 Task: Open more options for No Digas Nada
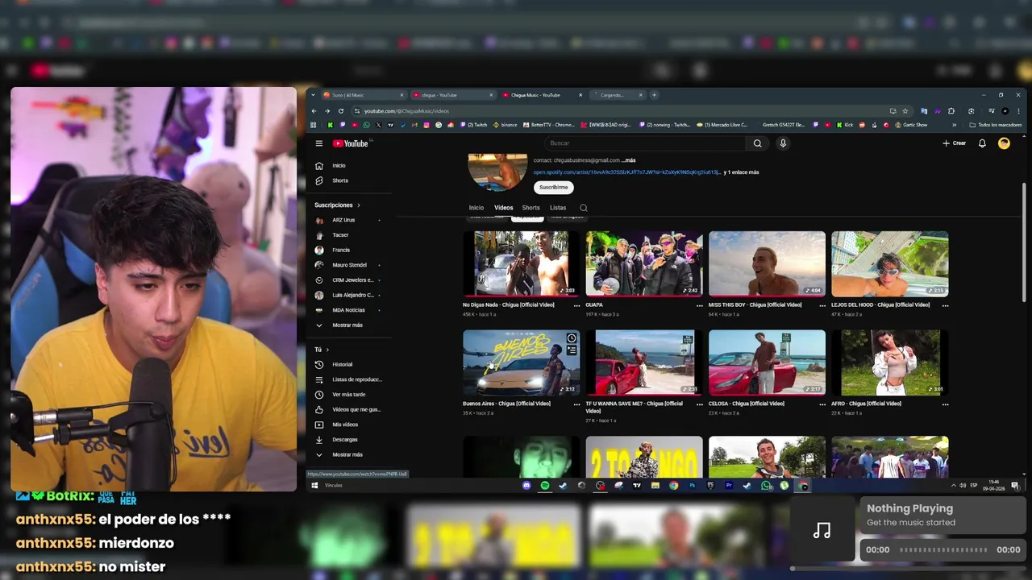coord(576,305)
